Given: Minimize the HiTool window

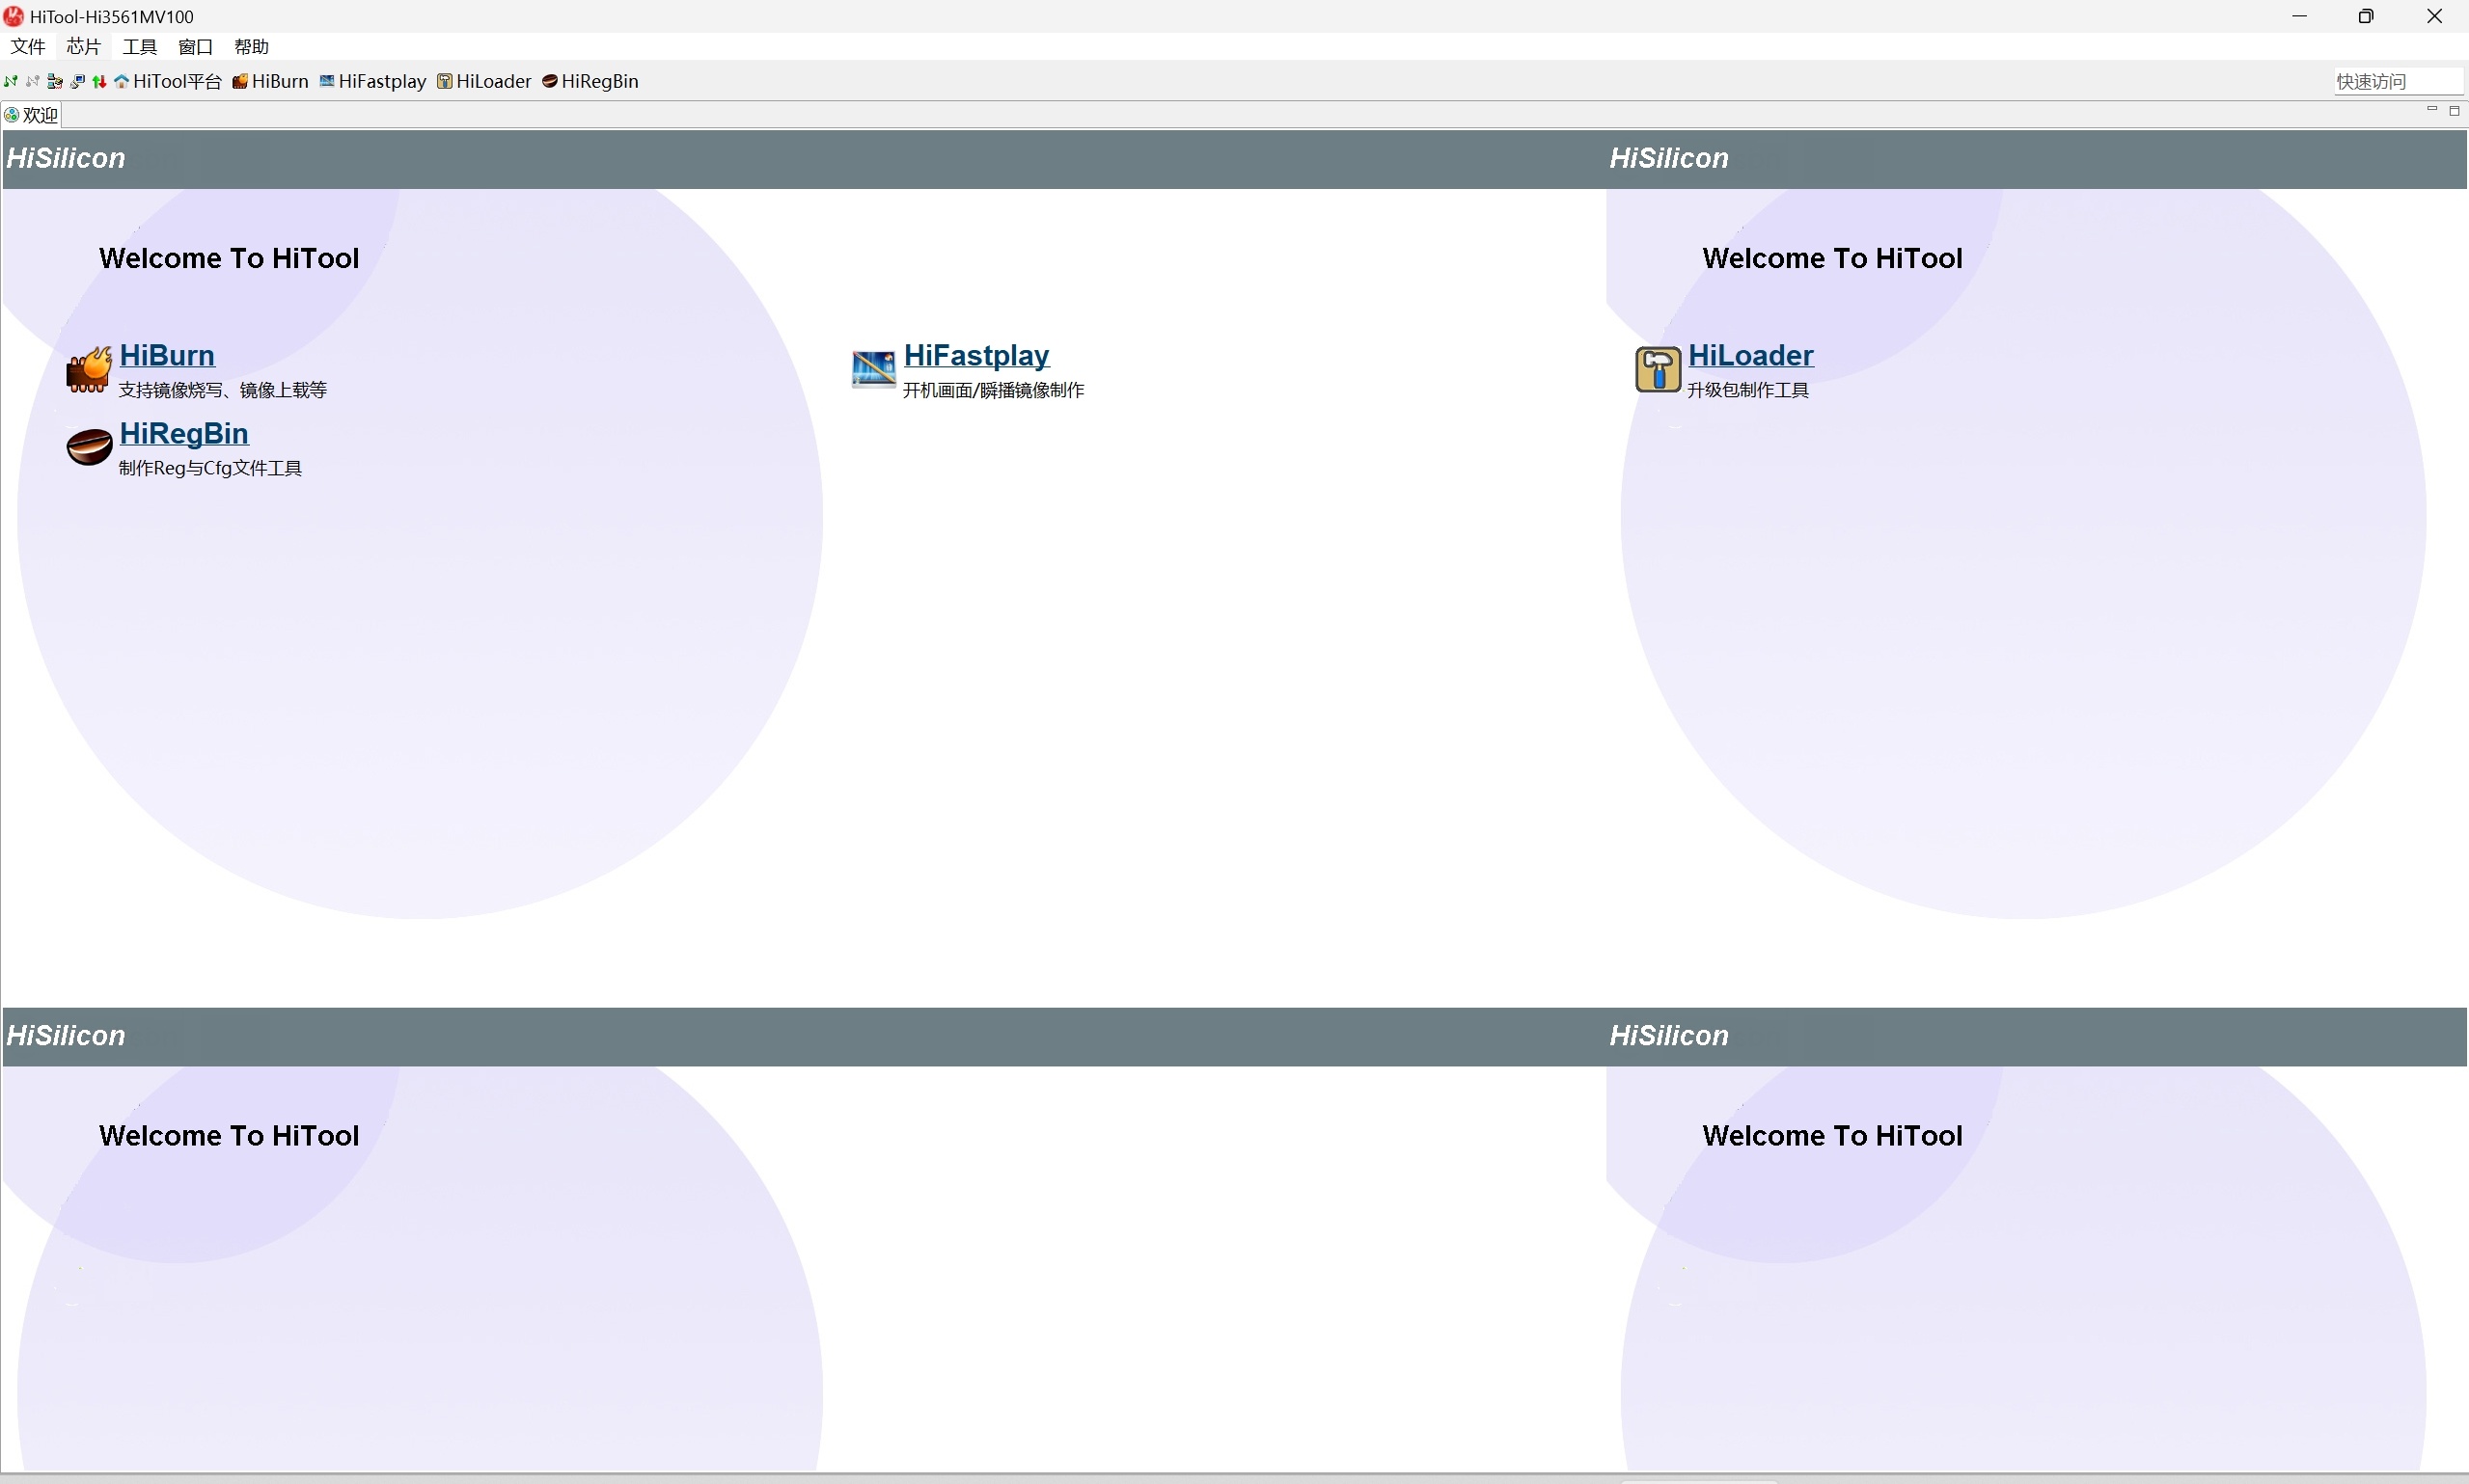Looking at the screenshot, I should click(2300, 16).
